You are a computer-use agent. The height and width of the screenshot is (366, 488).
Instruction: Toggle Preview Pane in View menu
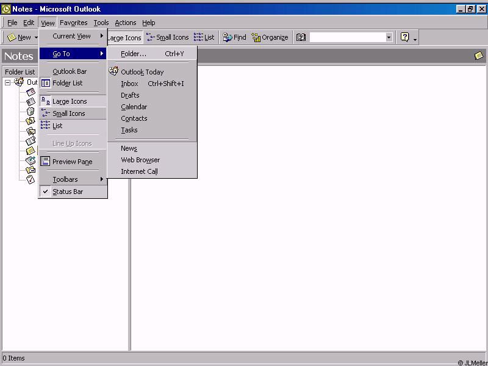[x=72, y=162]
